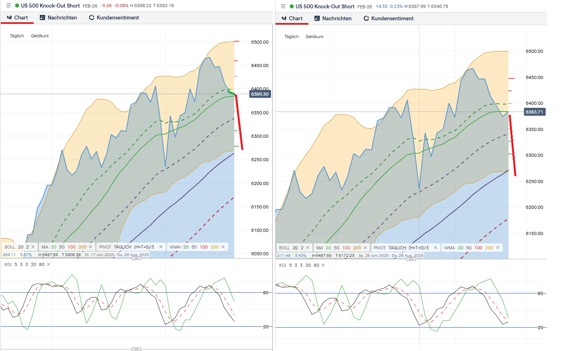The width and height of the screenshot is (583, 351).
Task: Edit PIVOT TÄGLICH indicator settings in left chart
Action: coord(127,247)
